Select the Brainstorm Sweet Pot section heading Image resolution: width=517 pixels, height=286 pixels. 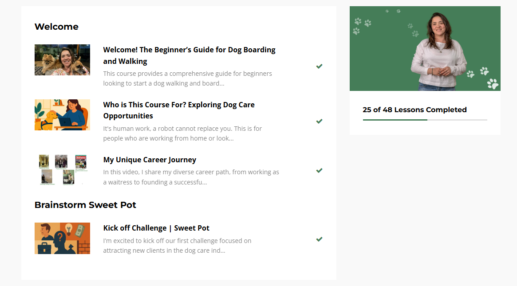tap(85, 205)
